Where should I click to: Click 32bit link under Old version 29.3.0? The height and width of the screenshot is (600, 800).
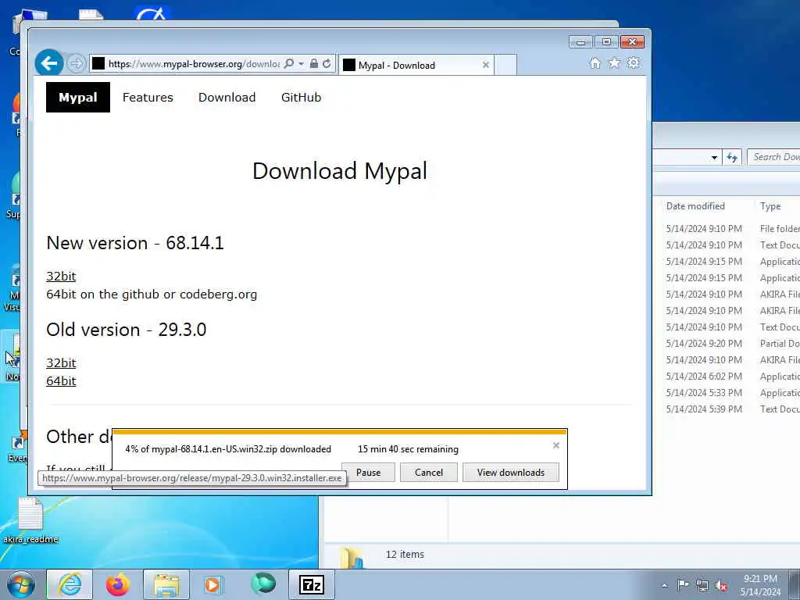point(61,362)
